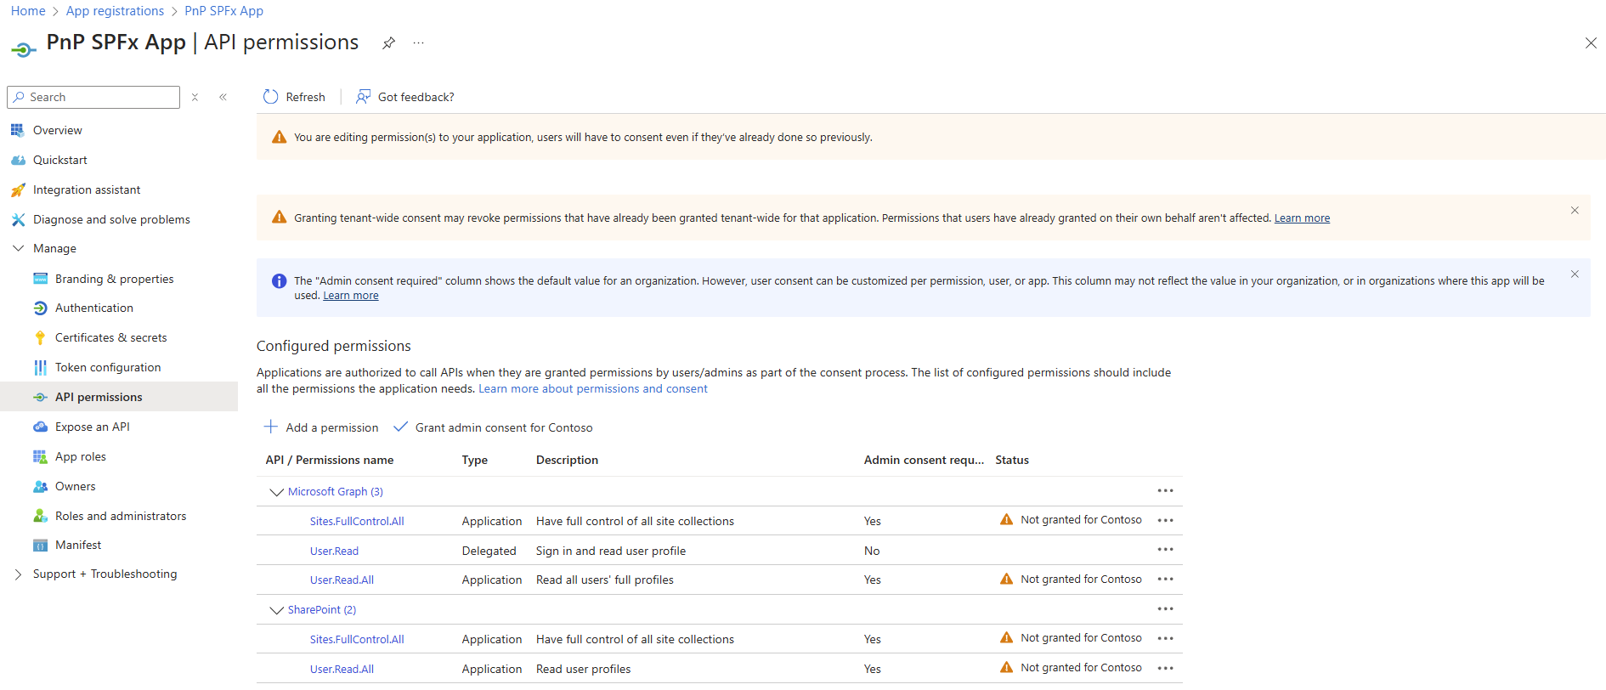The image size is (1606, 690).
Task: Pin the PnP SPFx App blade
Action: click(x=388, y=43)
